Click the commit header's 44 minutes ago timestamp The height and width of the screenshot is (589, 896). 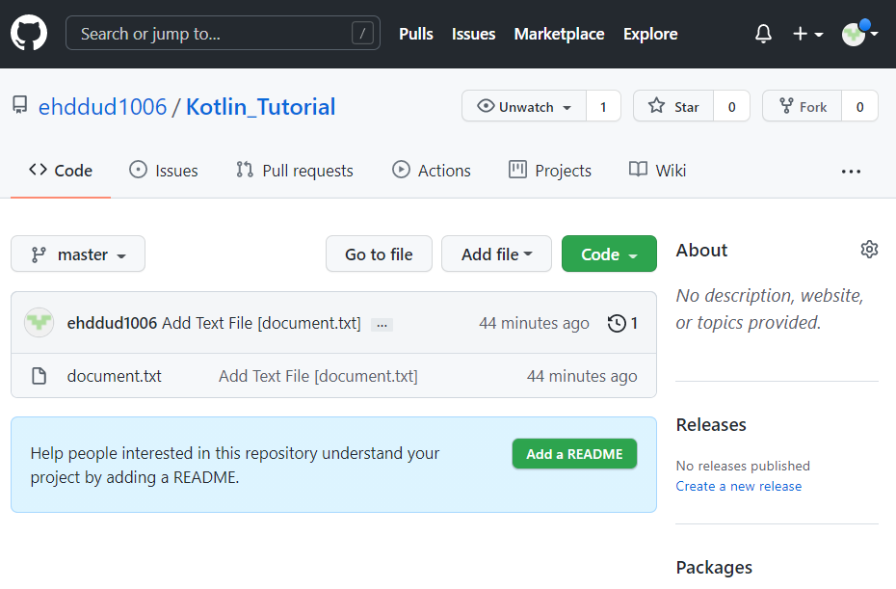coord(535,323)
